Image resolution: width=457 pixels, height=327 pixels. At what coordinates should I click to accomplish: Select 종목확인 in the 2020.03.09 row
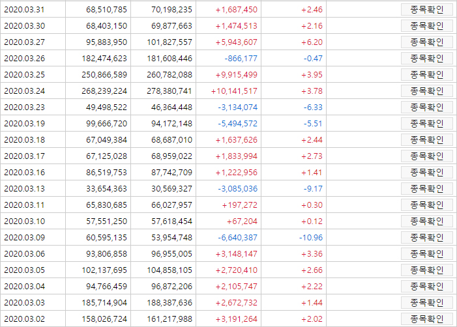(427, 238)
